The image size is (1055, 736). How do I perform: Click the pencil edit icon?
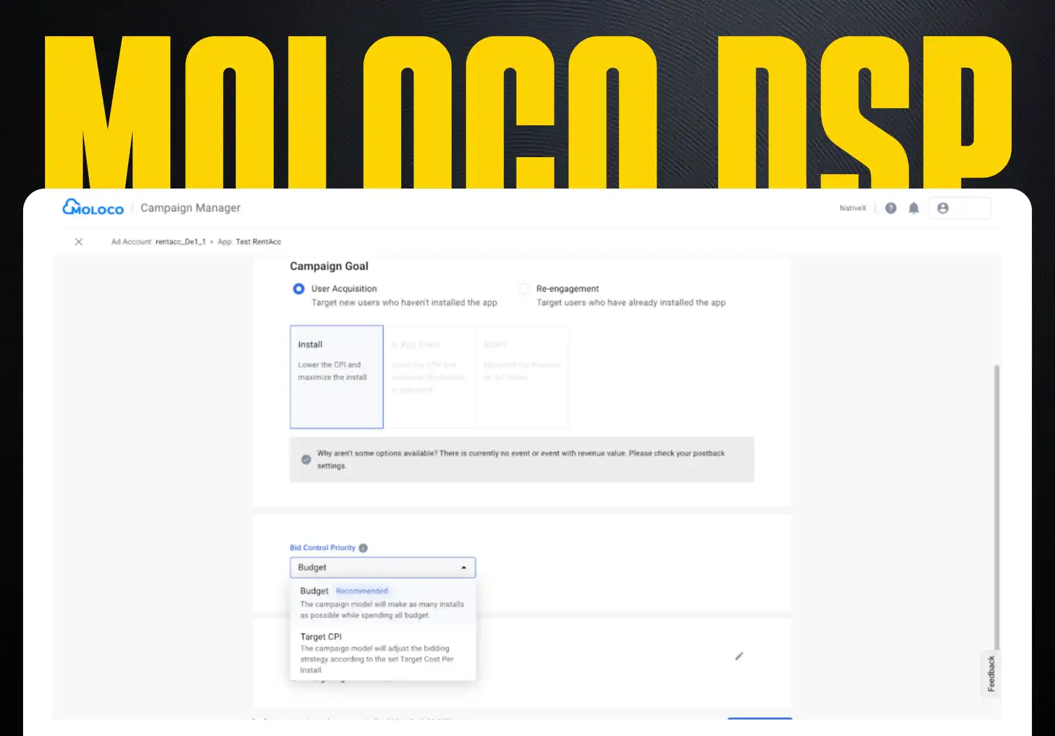(739, 656)
